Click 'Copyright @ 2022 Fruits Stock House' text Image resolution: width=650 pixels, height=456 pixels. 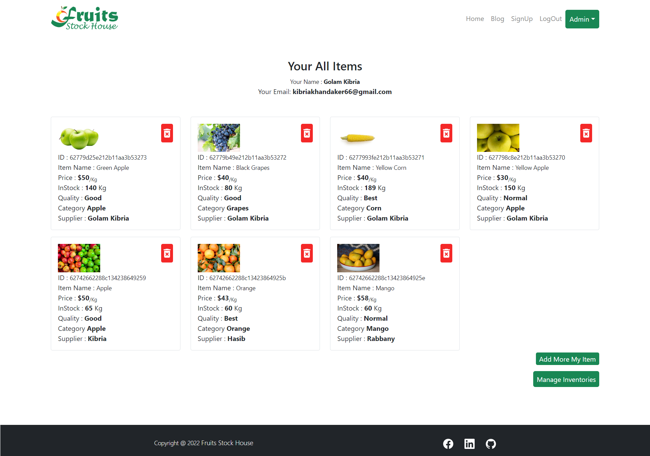tap(203, 443)
